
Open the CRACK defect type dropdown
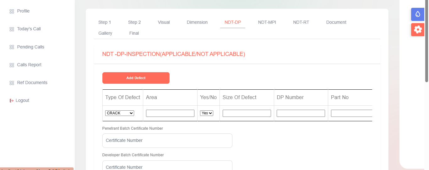point(120,113)
